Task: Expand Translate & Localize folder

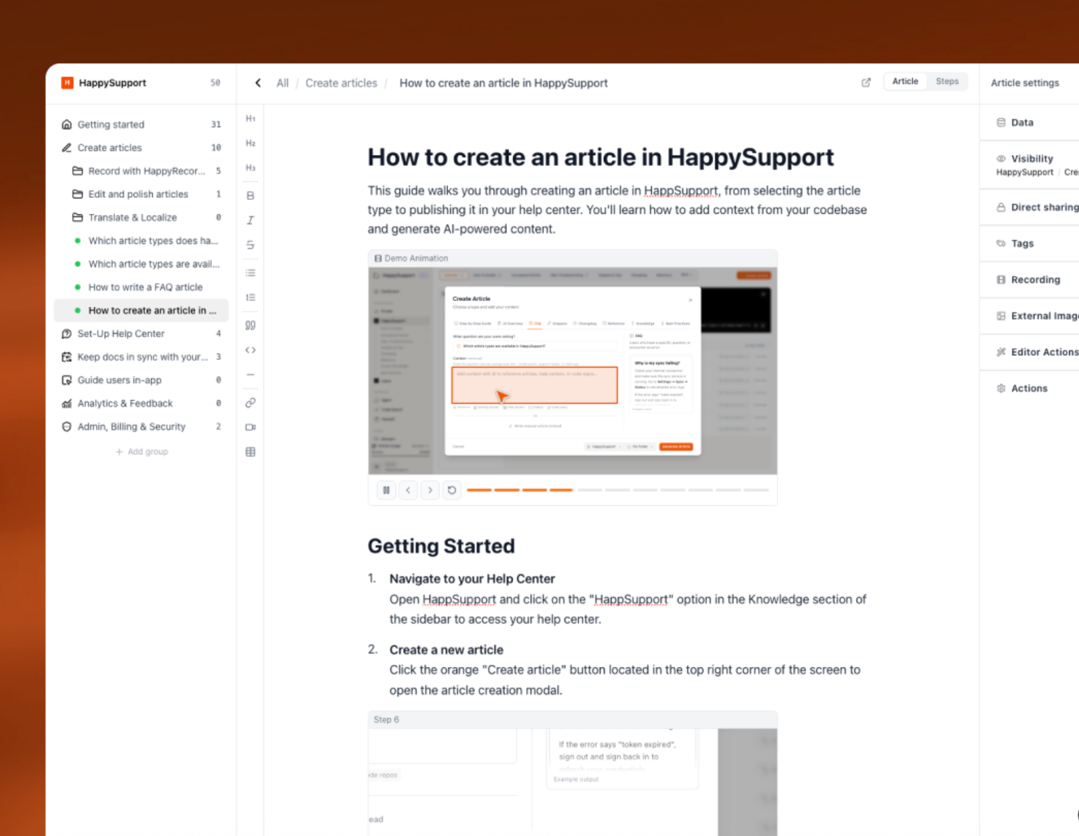Action: (141, 217)
